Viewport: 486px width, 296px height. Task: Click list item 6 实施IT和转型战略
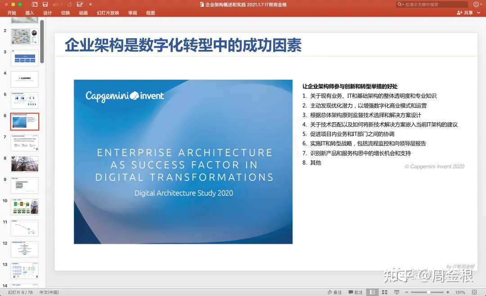coord(364,144)
